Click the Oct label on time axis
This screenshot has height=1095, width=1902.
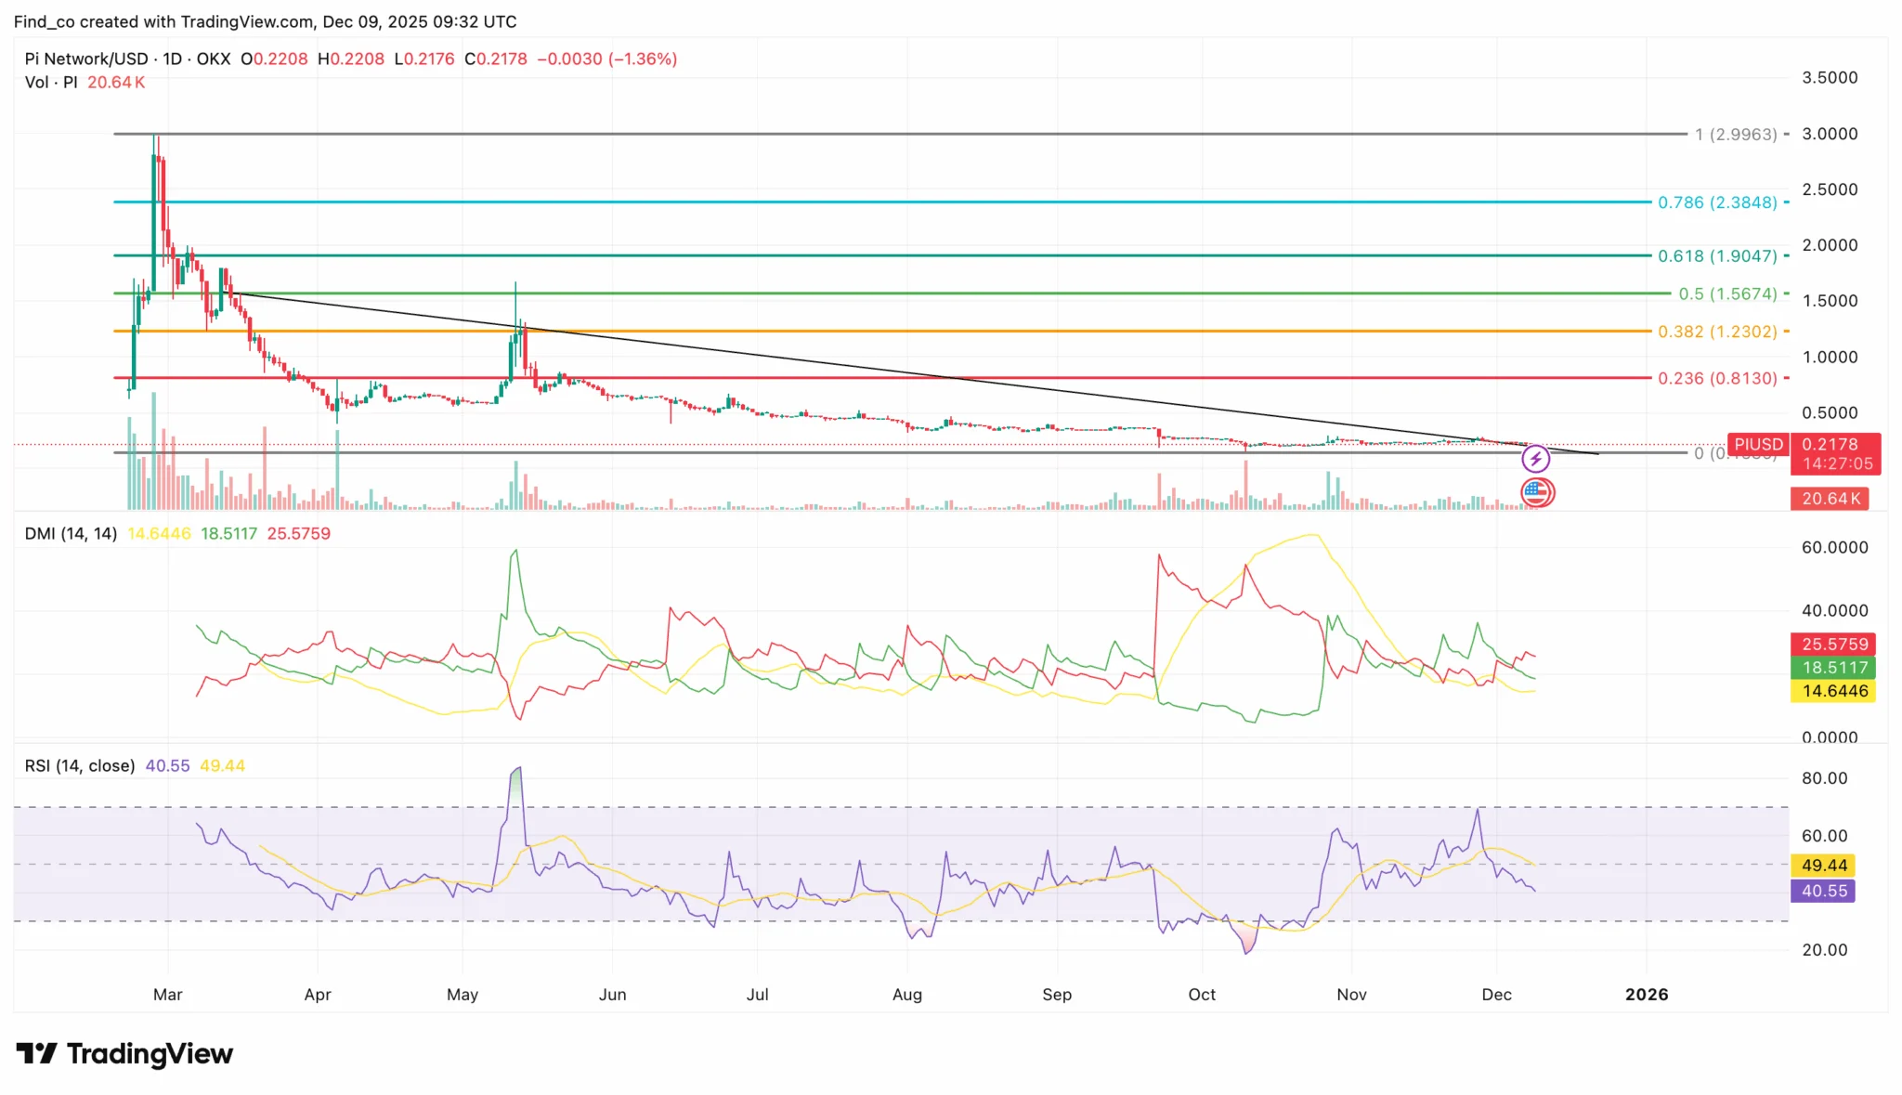pyautogui.click(x=1201, y=995)
